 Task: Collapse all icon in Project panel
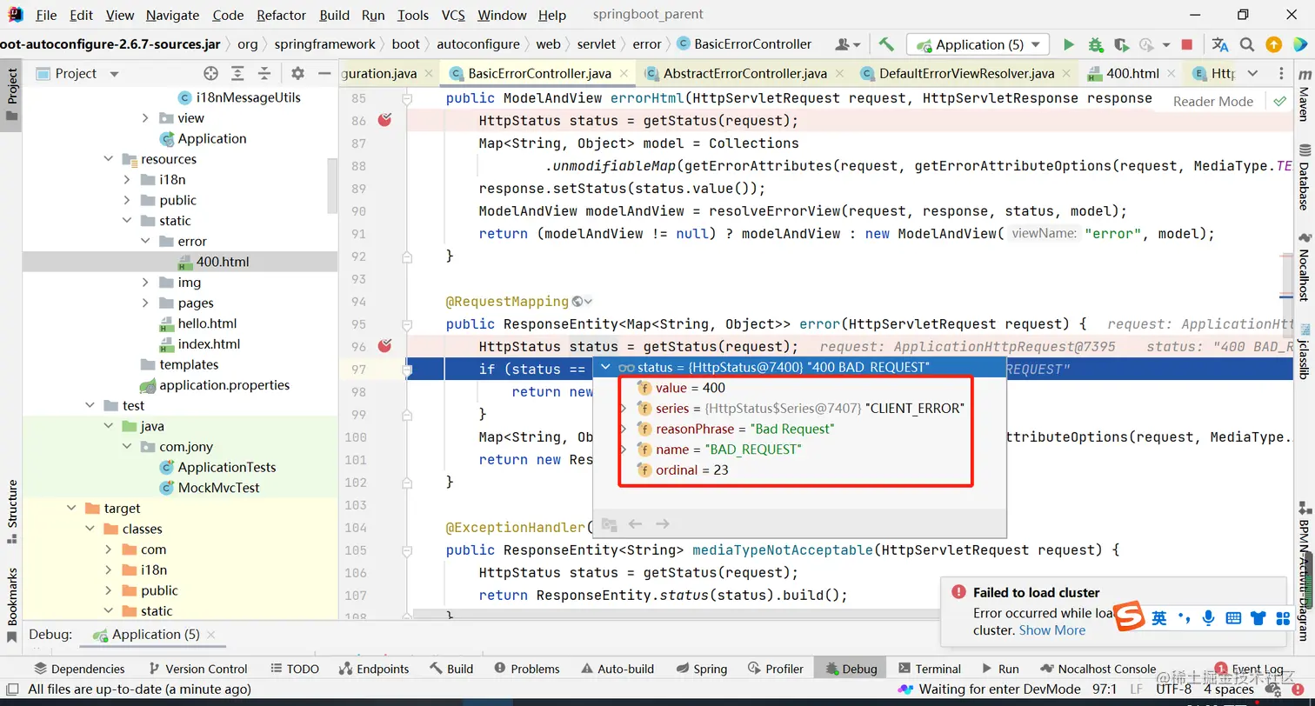[264, 74]
